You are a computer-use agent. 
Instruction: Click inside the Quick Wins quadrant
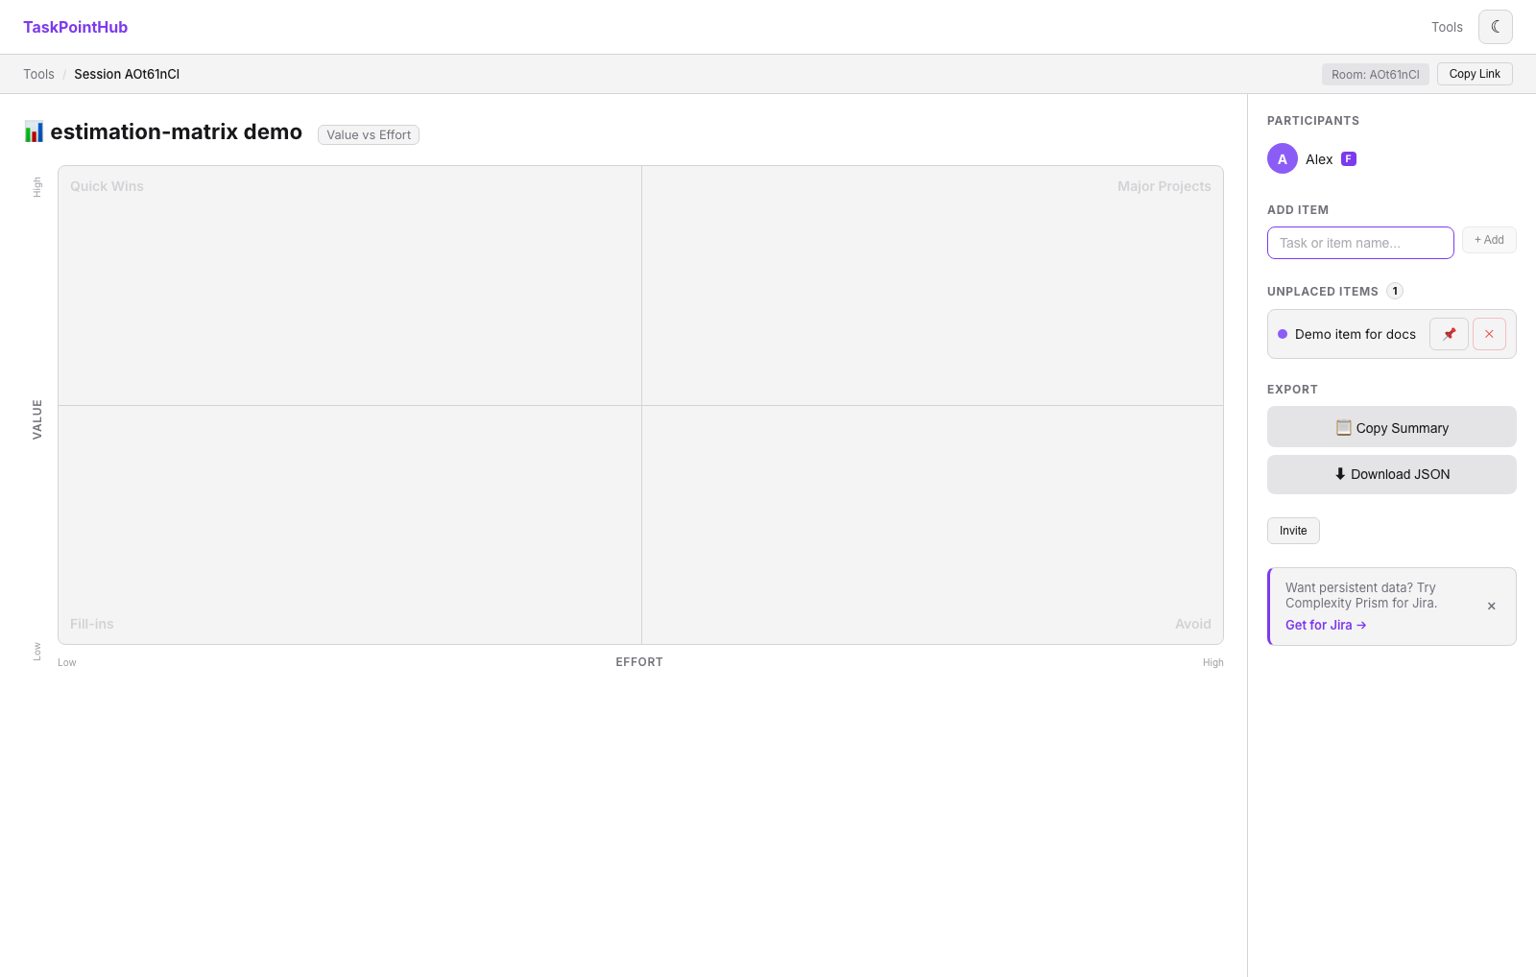click(x=349, y=286)
